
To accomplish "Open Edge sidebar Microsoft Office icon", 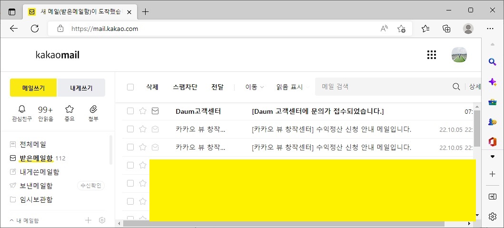I will [x=493, y=141].
